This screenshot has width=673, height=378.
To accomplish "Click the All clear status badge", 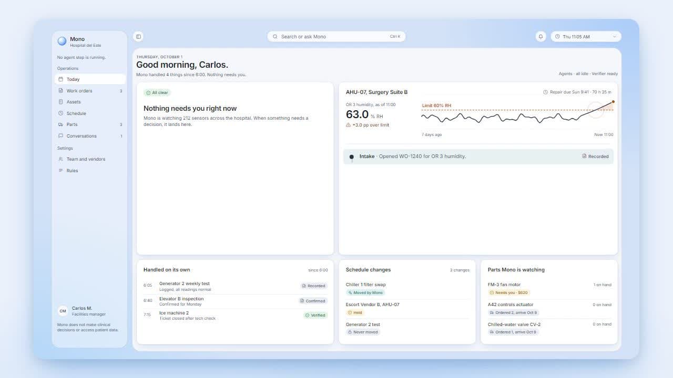I will tap(157, 93).
